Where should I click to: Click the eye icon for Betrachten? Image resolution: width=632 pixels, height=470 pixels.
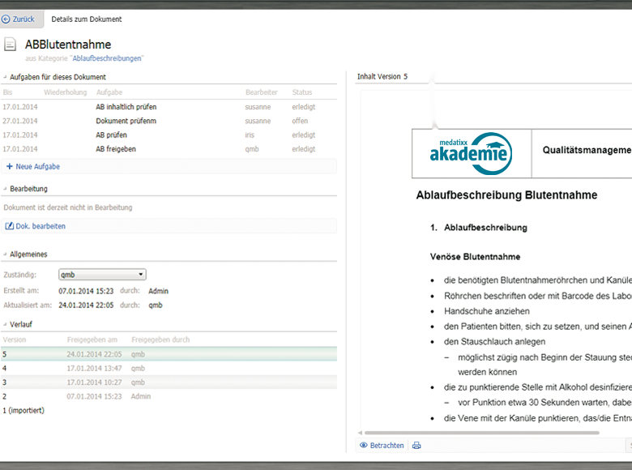point(364,445)
